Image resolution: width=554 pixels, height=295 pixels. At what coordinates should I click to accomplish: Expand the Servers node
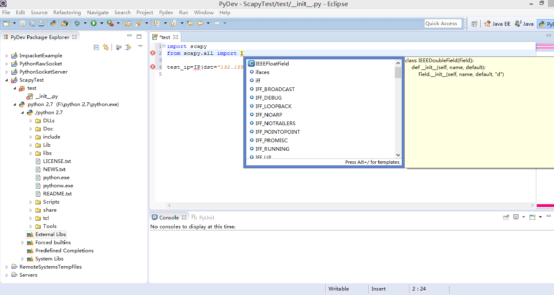7,275
